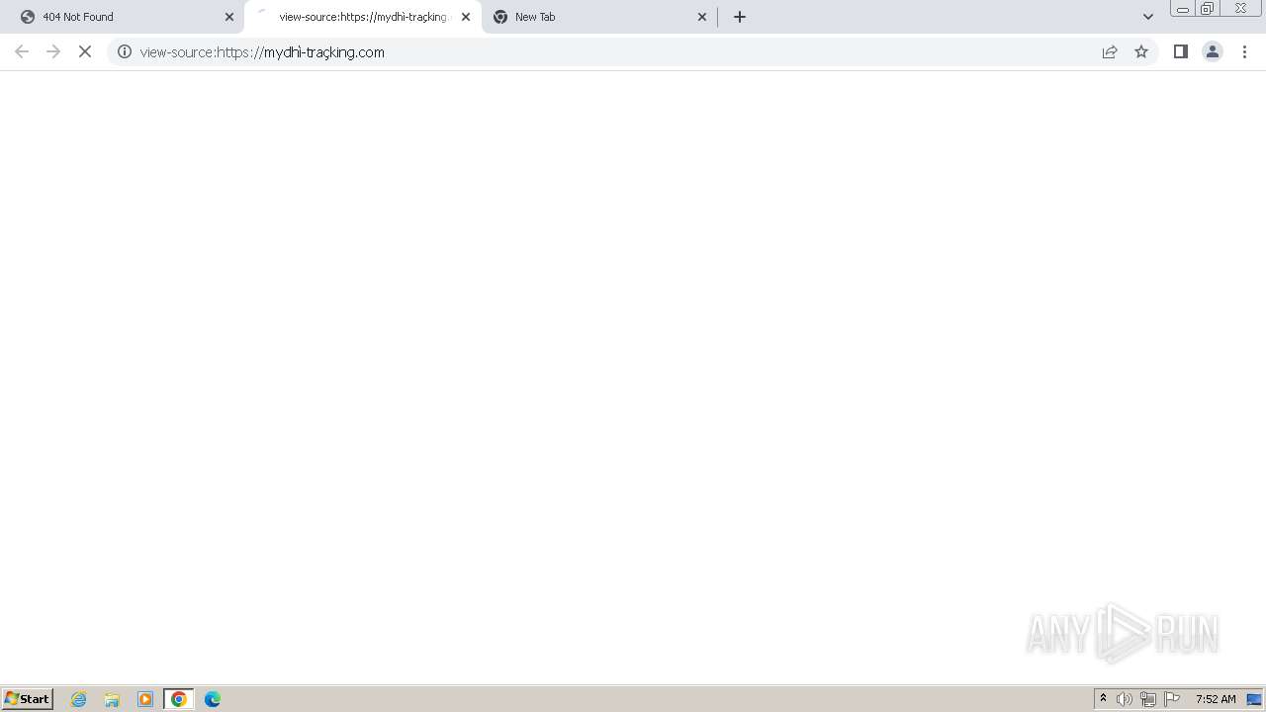Image resolution: width=1266 pixels, height=712 pixels.
Task: Close the view-source tab
Action: pos(466,17)
